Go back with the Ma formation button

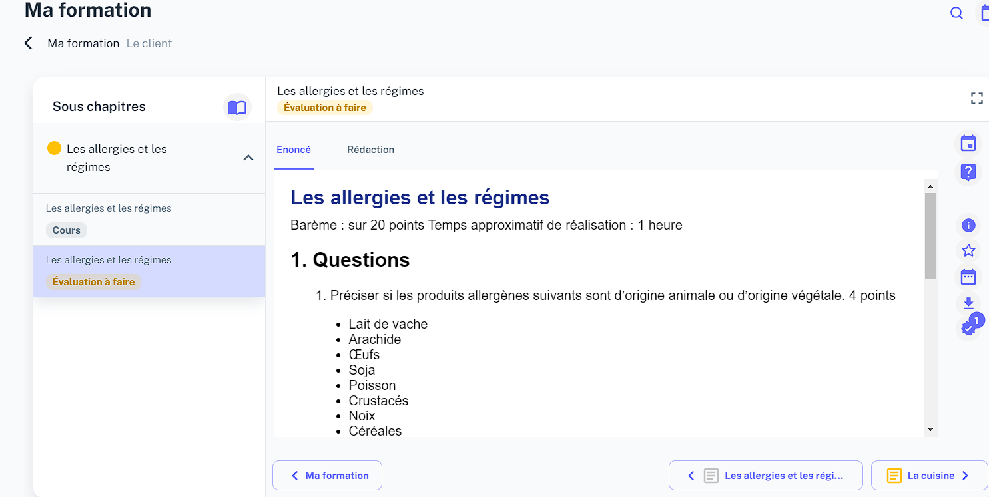tap(327, 476)
